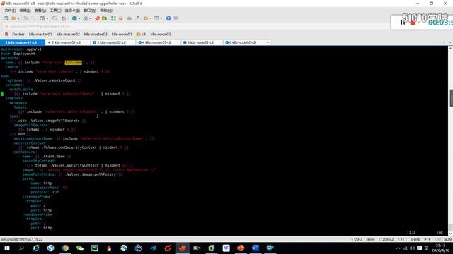This screenshot has width=453, height=254.
Task: Click the highlight pen toolbar icon
Action: (137, 18)
